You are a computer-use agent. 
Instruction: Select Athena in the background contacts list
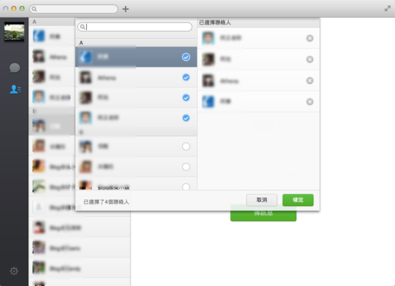tap(52, 57)
